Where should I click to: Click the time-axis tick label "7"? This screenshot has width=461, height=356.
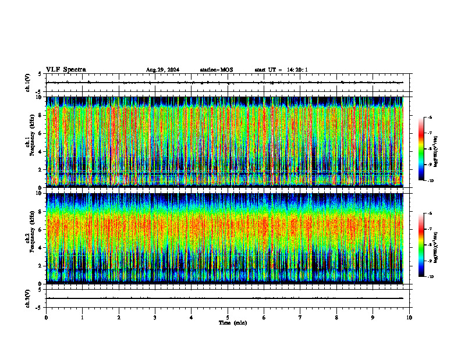click(300, 318)
